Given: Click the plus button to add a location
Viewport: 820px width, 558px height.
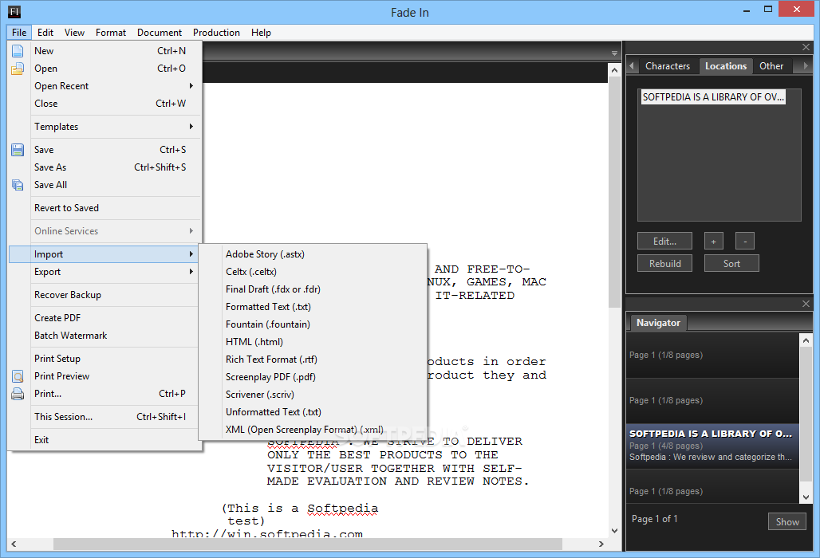Looking at the screenshot, I should pyautogui.click(x=714, y=242).
